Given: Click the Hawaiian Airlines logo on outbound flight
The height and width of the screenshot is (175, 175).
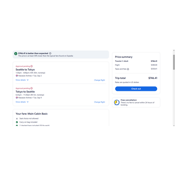Looking at the screenshot, I should click(17, 76).
